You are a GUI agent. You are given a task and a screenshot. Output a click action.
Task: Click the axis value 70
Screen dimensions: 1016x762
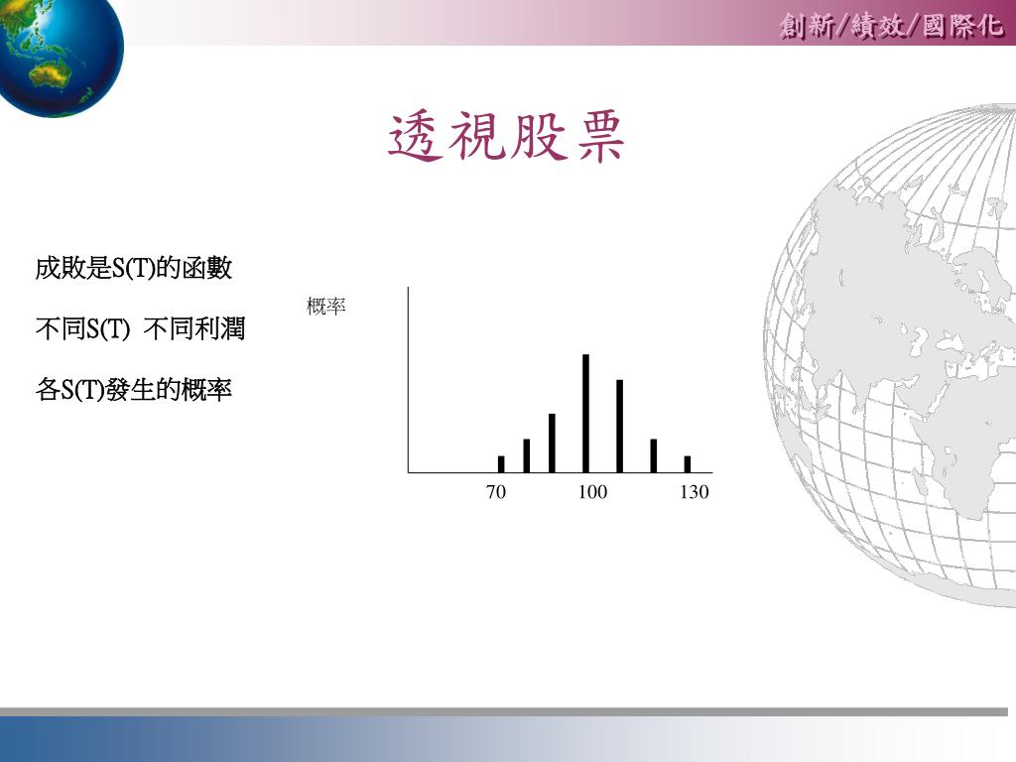tap(496, 492)
